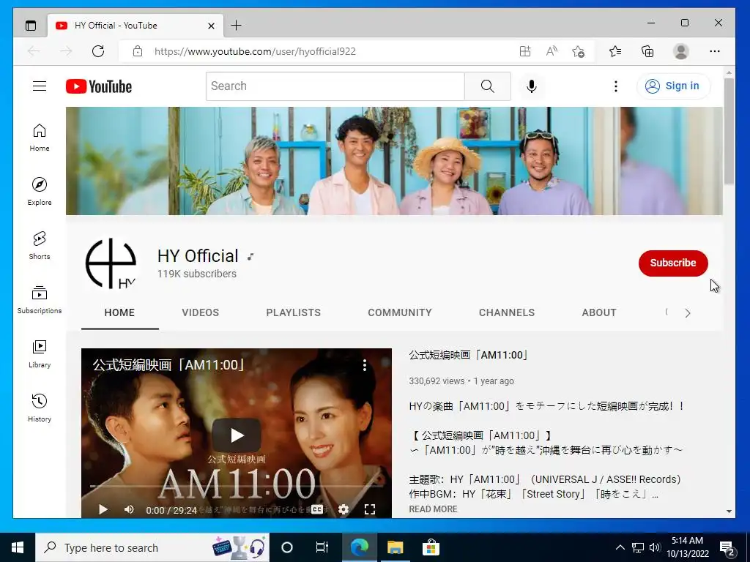Show hidden system tray icons

620,547
